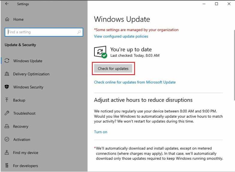Click the Troubleshoot wrench icon
The width and height of the screenshot is (235, 172).
7,113
